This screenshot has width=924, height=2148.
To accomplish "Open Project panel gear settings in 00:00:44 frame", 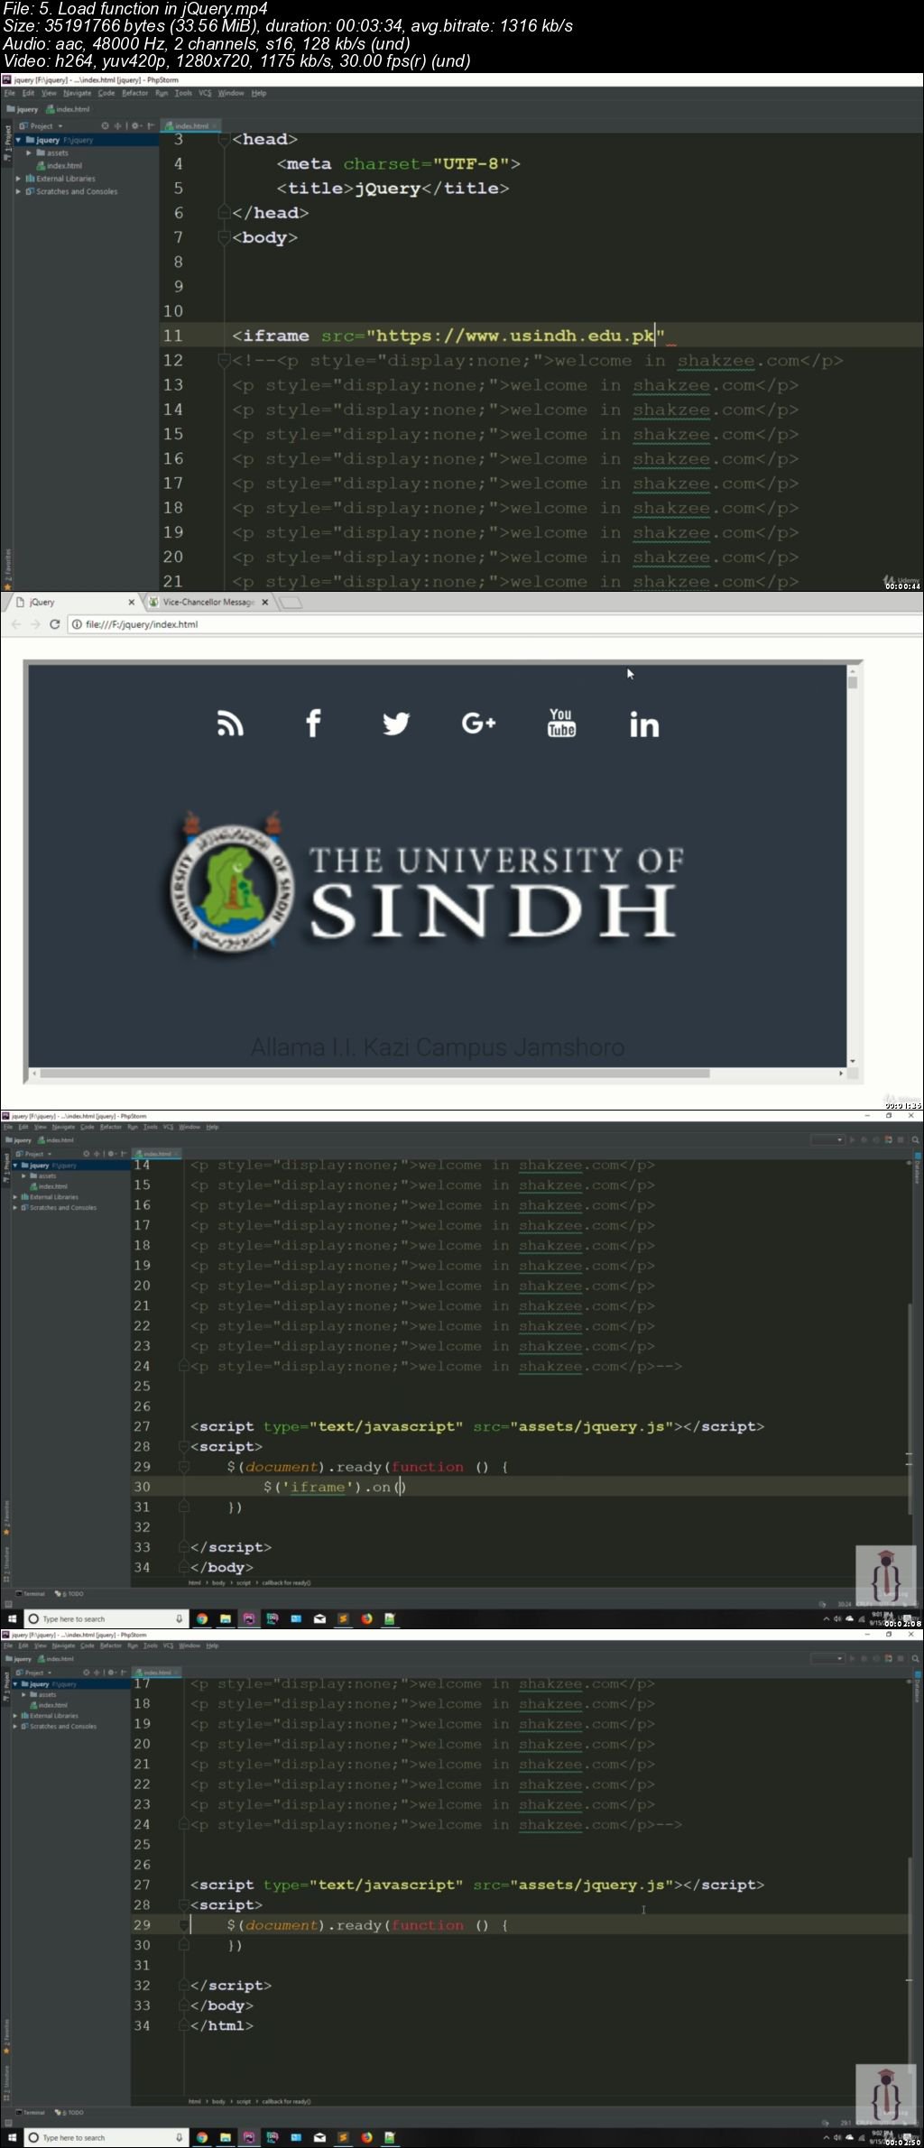I will [135, 126].
